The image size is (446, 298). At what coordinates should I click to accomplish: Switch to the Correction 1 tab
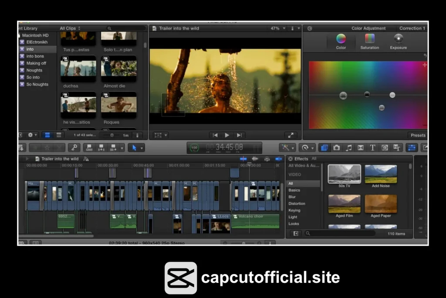click(x=412, y=28)
